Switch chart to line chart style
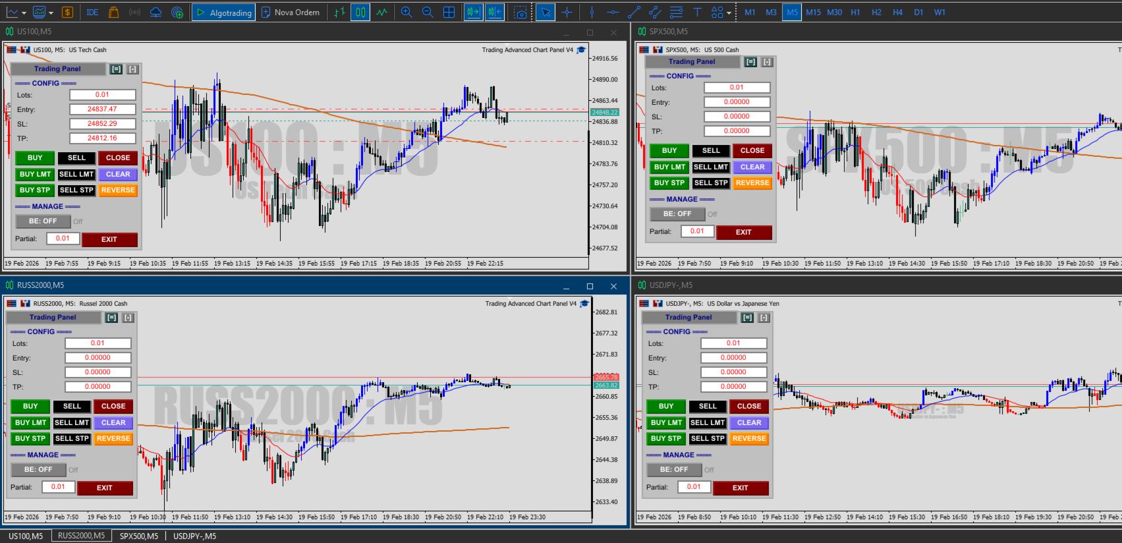 (382, 13)
